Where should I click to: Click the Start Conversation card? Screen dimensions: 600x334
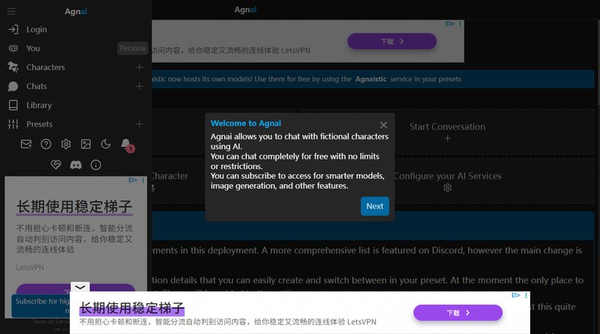pyautogui.click(x=447, y=132)
